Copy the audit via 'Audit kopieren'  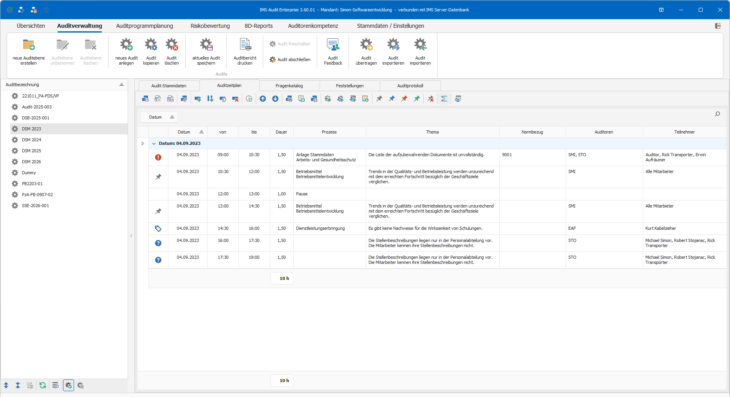151,52
